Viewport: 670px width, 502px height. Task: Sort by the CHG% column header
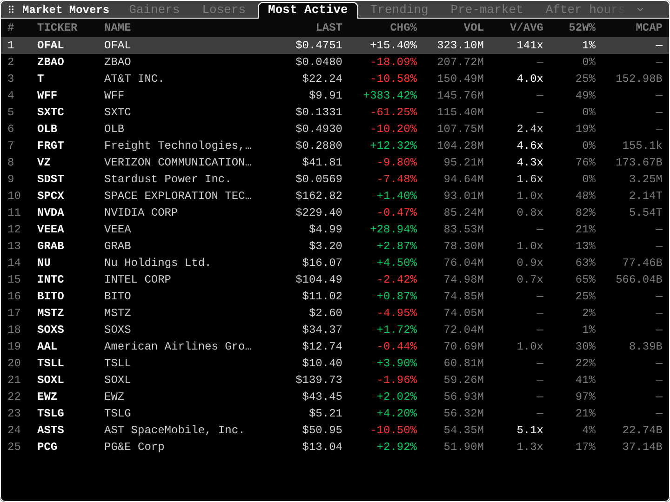pos(403,27)
